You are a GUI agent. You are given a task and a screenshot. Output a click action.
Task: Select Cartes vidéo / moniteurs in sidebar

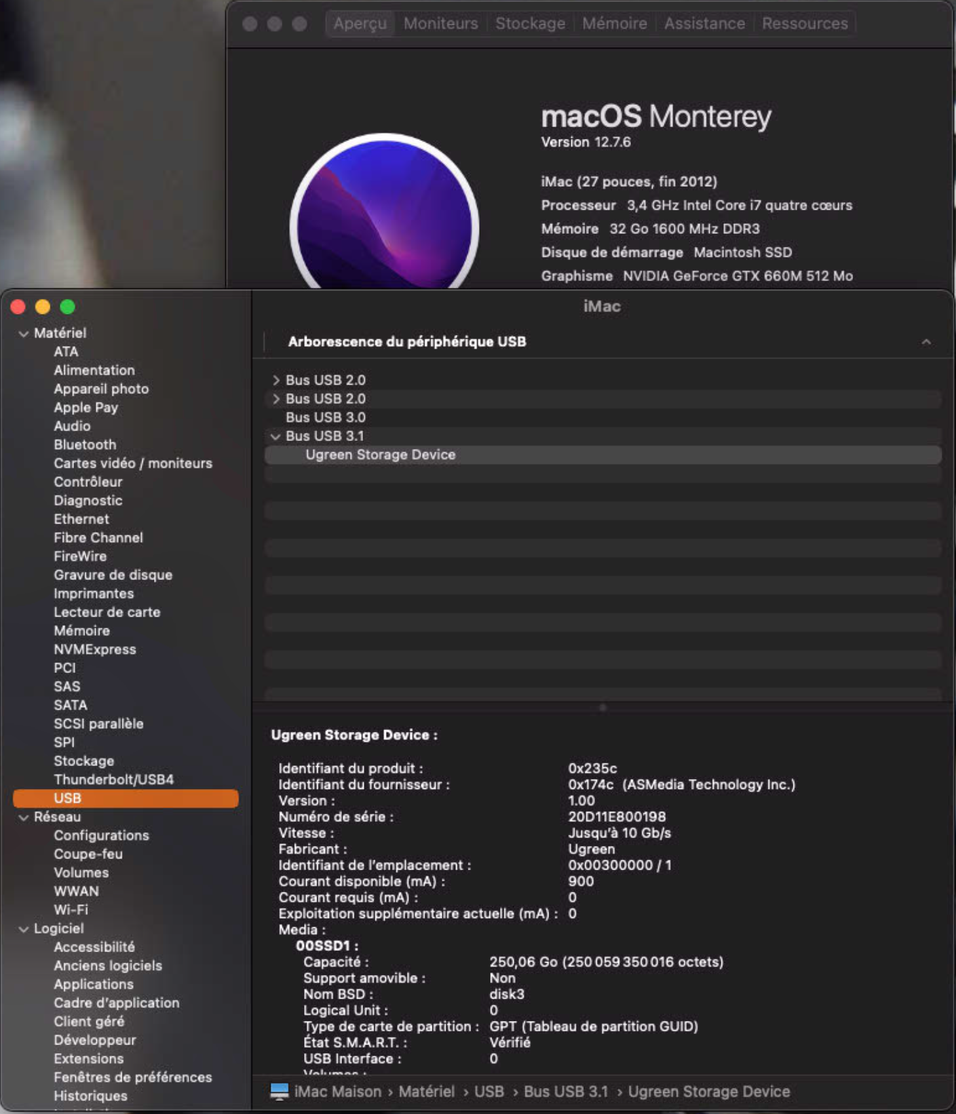133,463
